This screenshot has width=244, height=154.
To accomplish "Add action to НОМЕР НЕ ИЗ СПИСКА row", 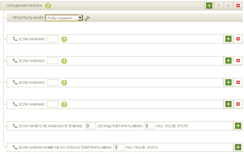I will pyautogui.click(x=238, y=147).
